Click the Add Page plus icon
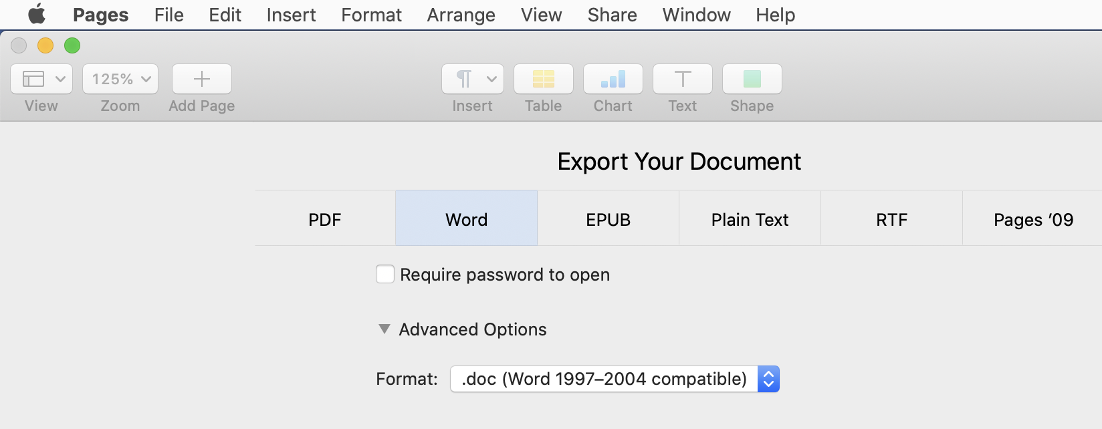1102x429 pixels. point(201,79)
